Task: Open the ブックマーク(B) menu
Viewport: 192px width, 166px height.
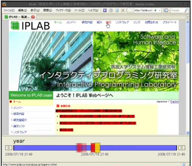Action: click(x=63, y=10)
